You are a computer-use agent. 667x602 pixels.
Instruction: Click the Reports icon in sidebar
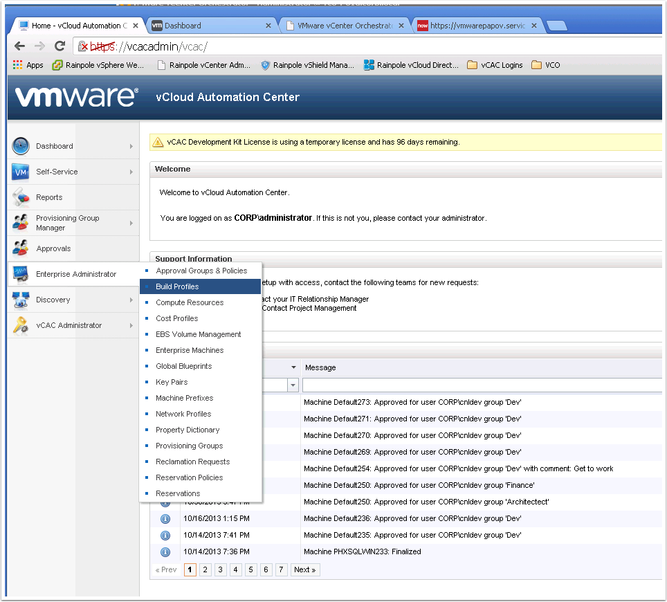click(x=21, y=197)
